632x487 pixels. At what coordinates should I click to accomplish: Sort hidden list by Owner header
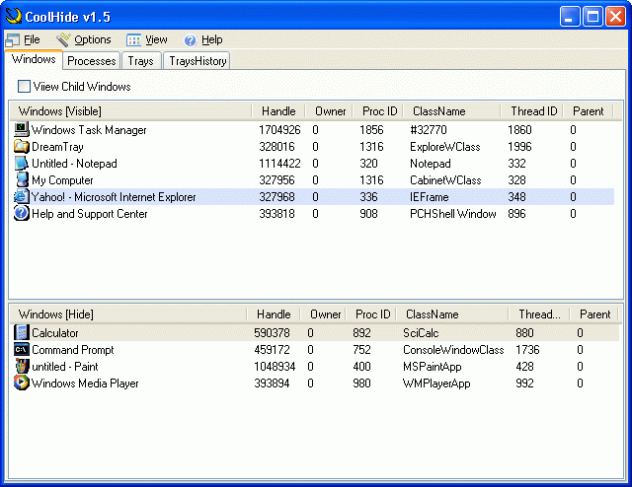point(325,313)
